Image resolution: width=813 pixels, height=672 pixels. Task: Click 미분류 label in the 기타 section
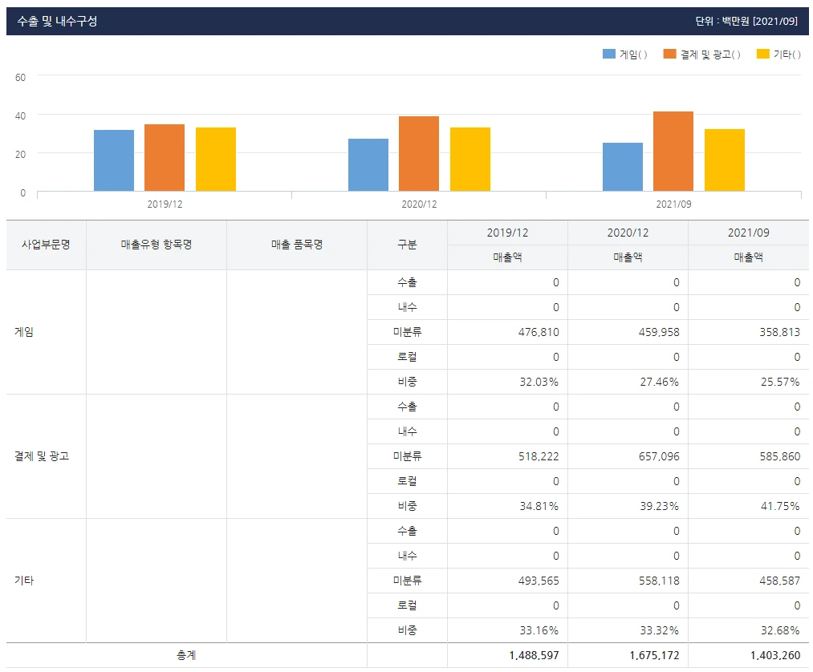(x=407, y=581)
